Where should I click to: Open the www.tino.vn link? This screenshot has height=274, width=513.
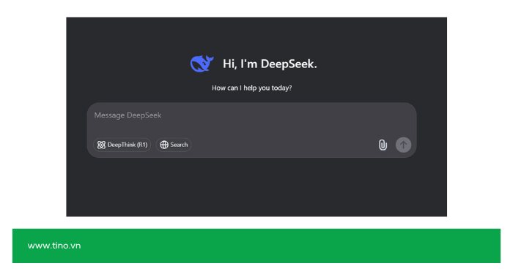coord(54,246)
